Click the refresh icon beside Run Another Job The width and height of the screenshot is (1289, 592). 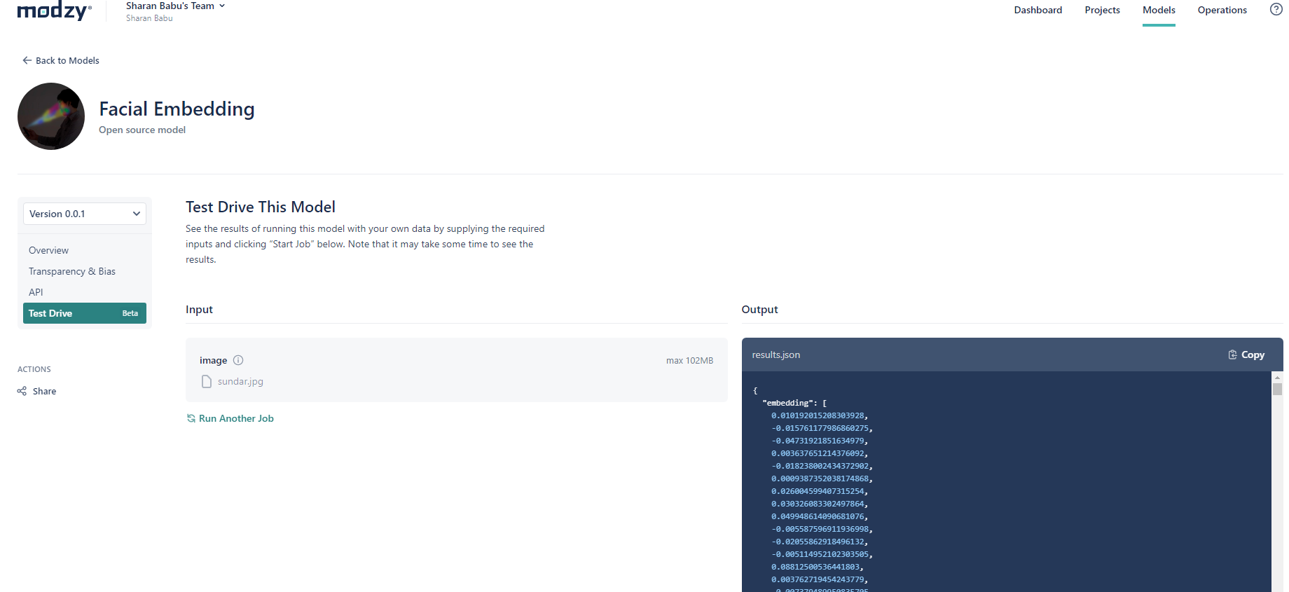(191, 418)
